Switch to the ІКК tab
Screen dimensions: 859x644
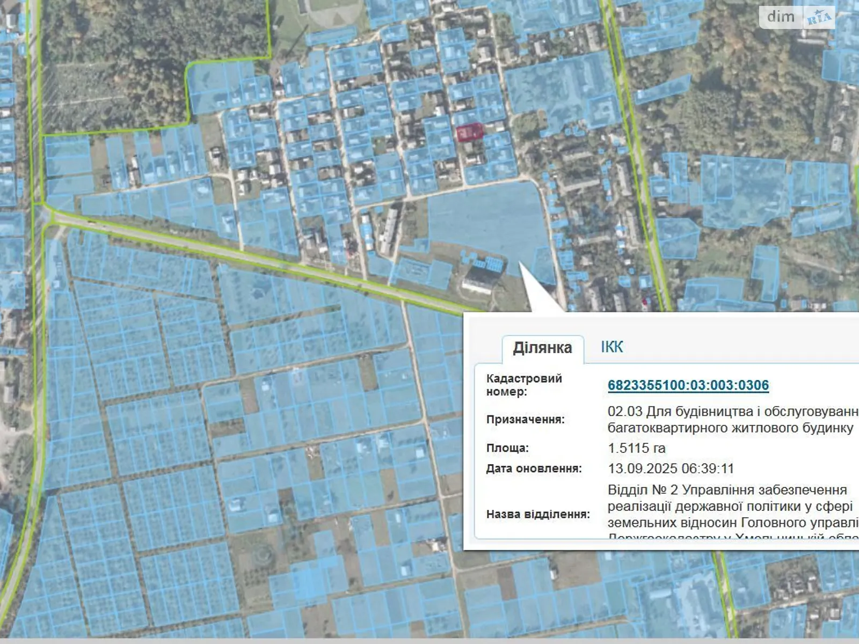pos(612,347)
